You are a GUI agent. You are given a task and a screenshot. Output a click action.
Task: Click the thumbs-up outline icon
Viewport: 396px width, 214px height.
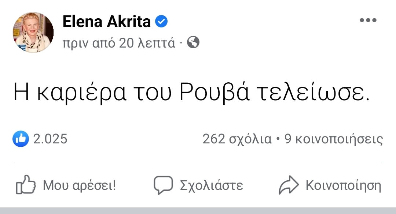click(26, 186)
